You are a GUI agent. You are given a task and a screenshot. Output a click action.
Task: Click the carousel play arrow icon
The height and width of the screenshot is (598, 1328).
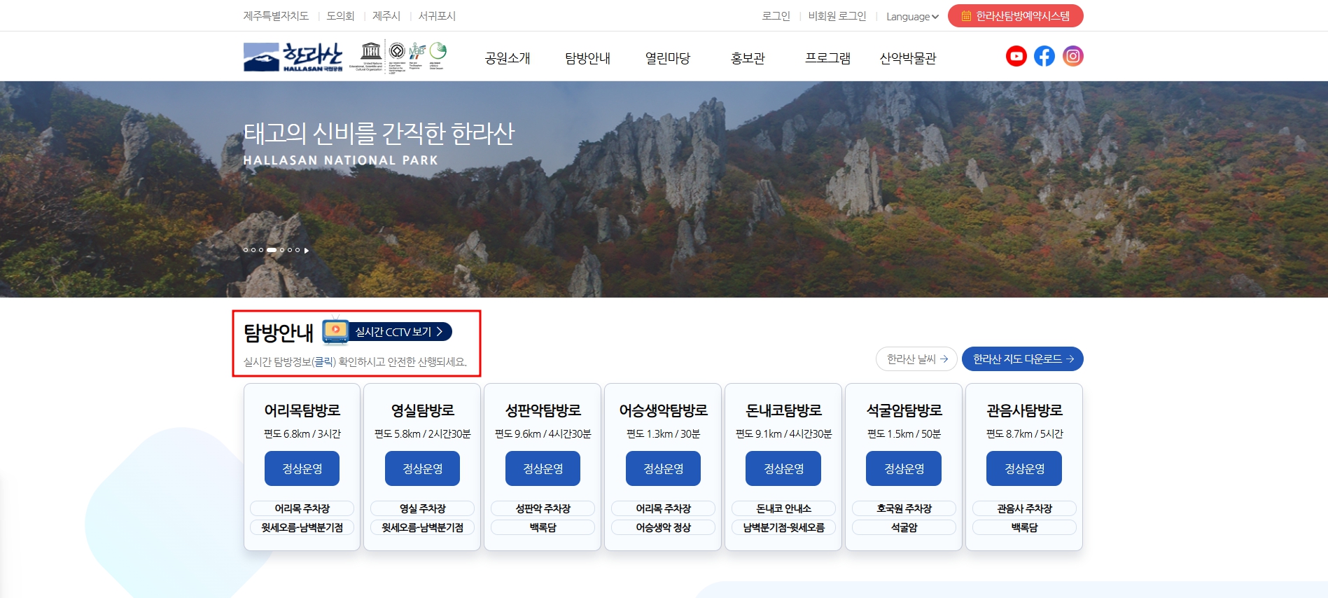point(306,250)
